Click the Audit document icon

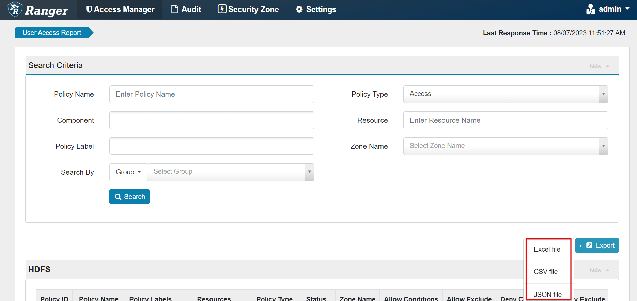pos(175,9)
